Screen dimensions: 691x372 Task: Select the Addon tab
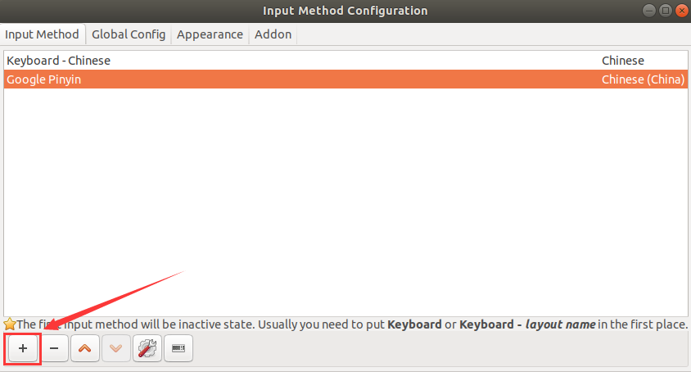(x=273, y=34)
